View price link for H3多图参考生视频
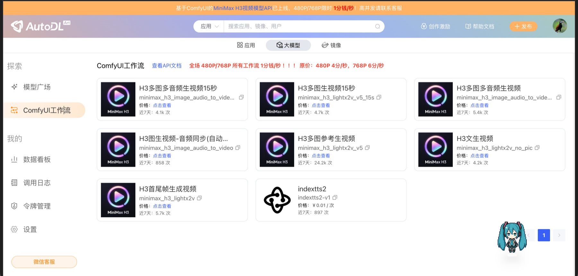Screen dimensions: 578x276 [x=321, y=156]
